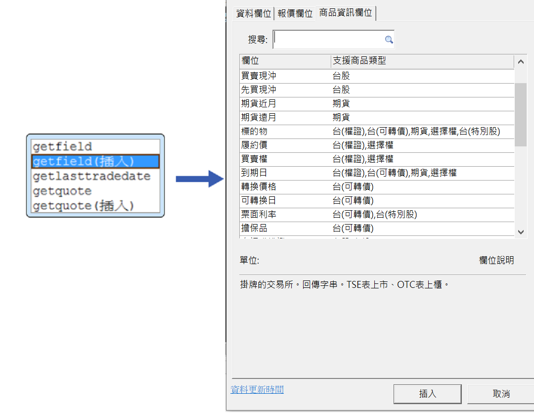Click the vertical scrollbar thumb

click(521, 114)
